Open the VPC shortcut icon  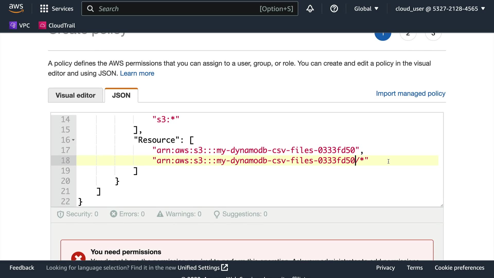[13, 25]
